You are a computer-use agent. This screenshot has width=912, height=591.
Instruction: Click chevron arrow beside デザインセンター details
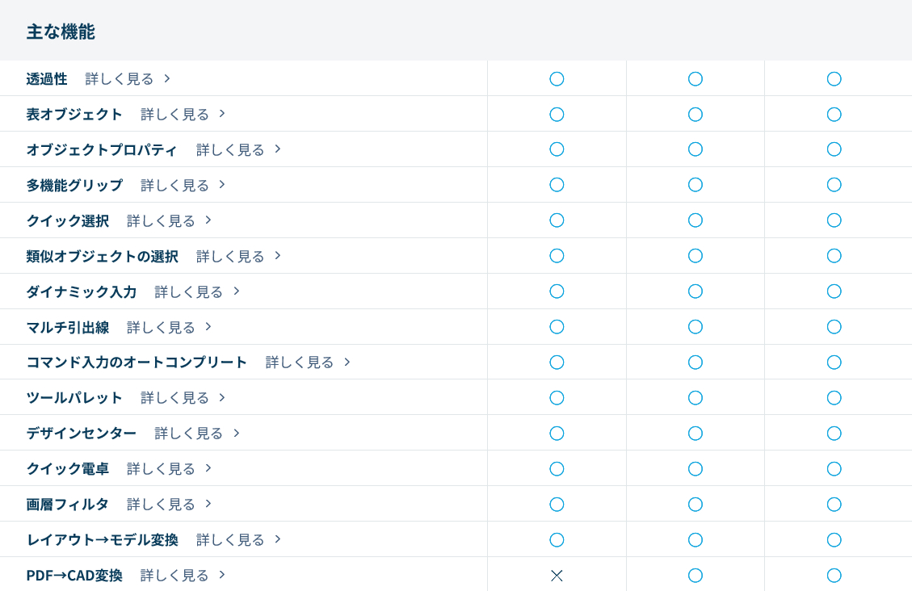click(x=237, y=433)
